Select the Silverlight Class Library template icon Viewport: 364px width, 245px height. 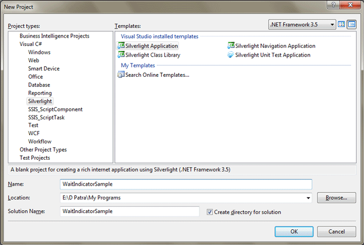click(121, 54)
